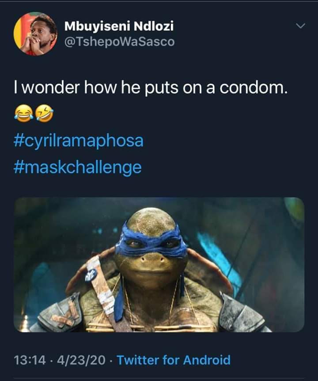318x381 pixels.
Task: Open the tweet author's profile picture
Action: pyautogui.click(x=35, y=34)
